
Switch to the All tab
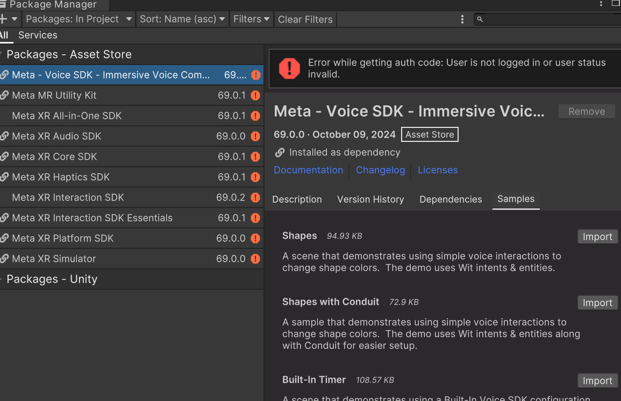(x=4, y=35)
